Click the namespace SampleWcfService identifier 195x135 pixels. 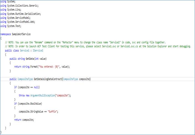pos(21,34)
